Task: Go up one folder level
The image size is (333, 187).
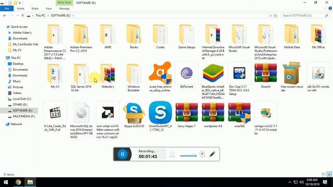Action: (23, 16)
